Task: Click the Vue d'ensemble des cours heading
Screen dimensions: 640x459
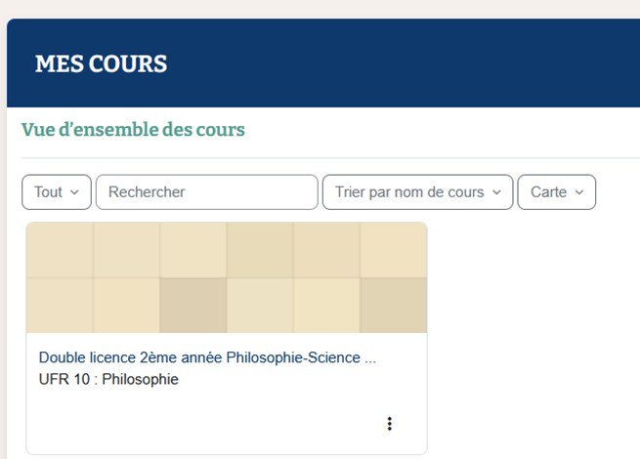Action: pyautogui.click(x=133, y=130)
